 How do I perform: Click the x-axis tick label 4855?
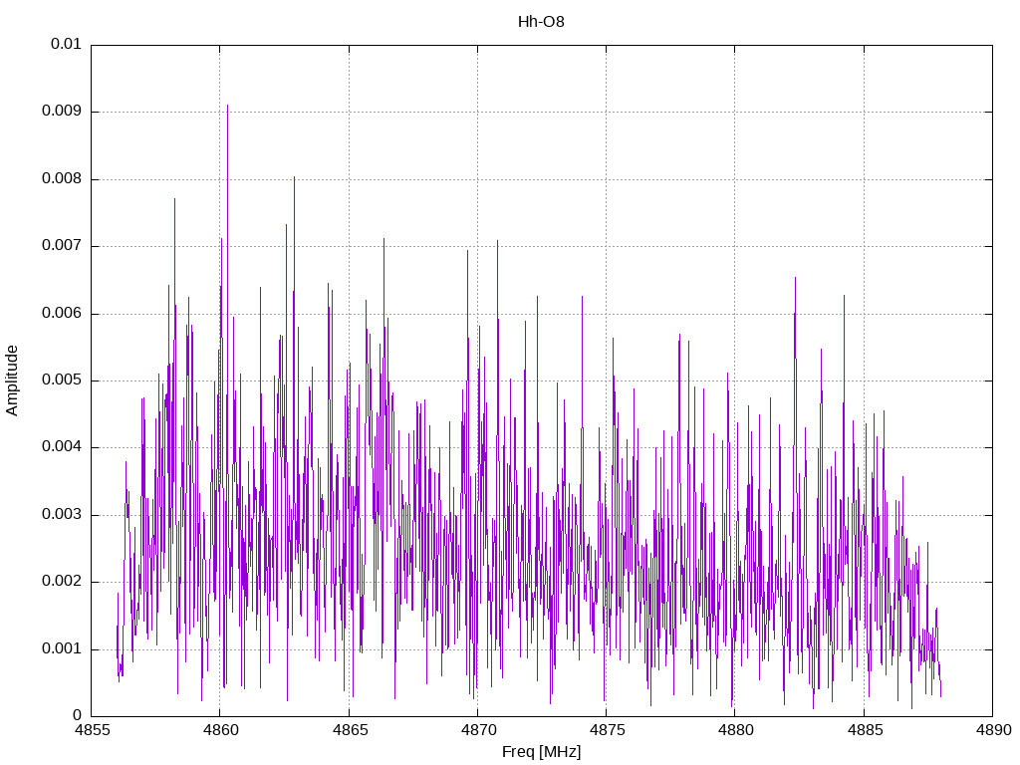click(x=91, y=730)
